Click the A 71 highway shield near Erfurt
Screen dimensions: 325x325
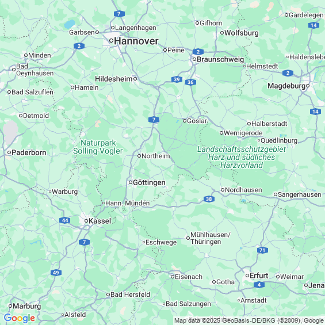(x=262, y=250)
